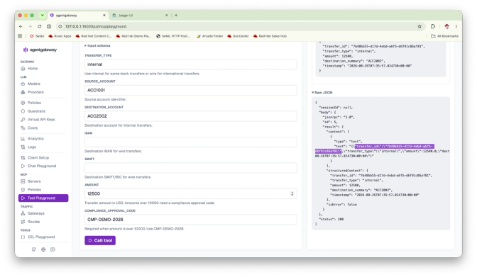Open All Bookmarks folder
The image size is (477, 277).
pyautogui.click(x=445, y=36)
